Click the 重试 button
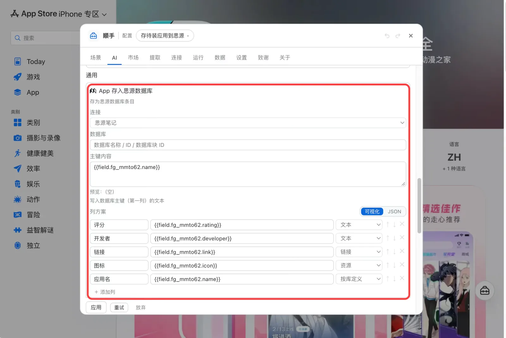506x338 pixels. point(119,307)
